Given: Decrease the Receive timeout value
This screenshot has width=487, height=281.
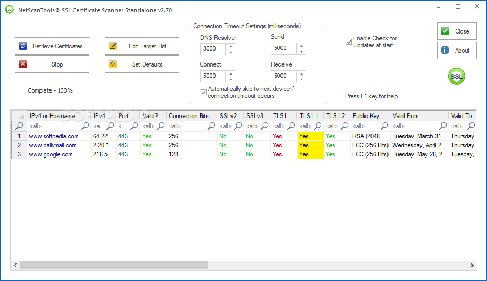Looking at the screenshot, I should click(301, 79).
